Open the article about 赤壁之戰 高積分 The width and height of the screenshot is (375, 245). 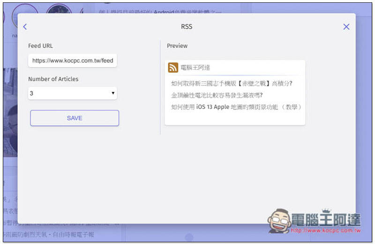[232, 84]
